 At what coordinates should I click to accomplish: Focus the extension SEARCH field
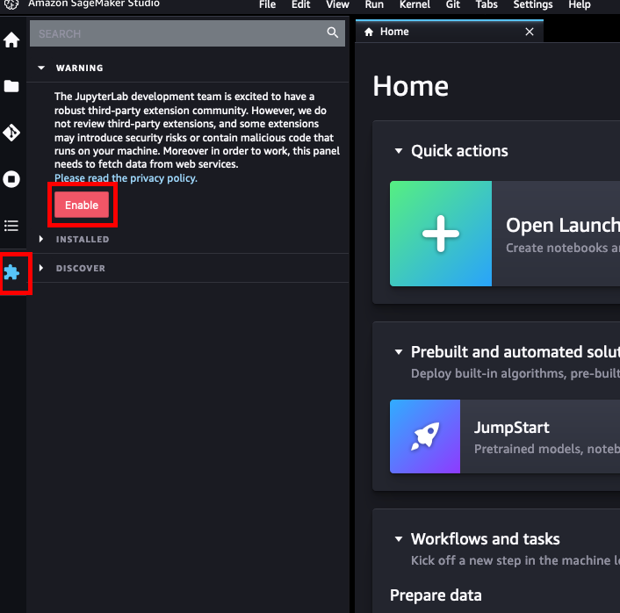point(187,33)
